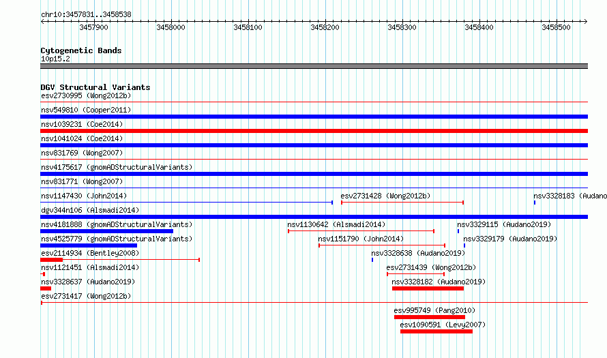Screen dimensions: 607x358
Task: Select the nsv549810 (Cooper2011) blue bar
Action: [x=314, y=117]
